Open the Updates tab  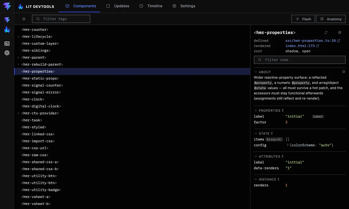[117, 6]
